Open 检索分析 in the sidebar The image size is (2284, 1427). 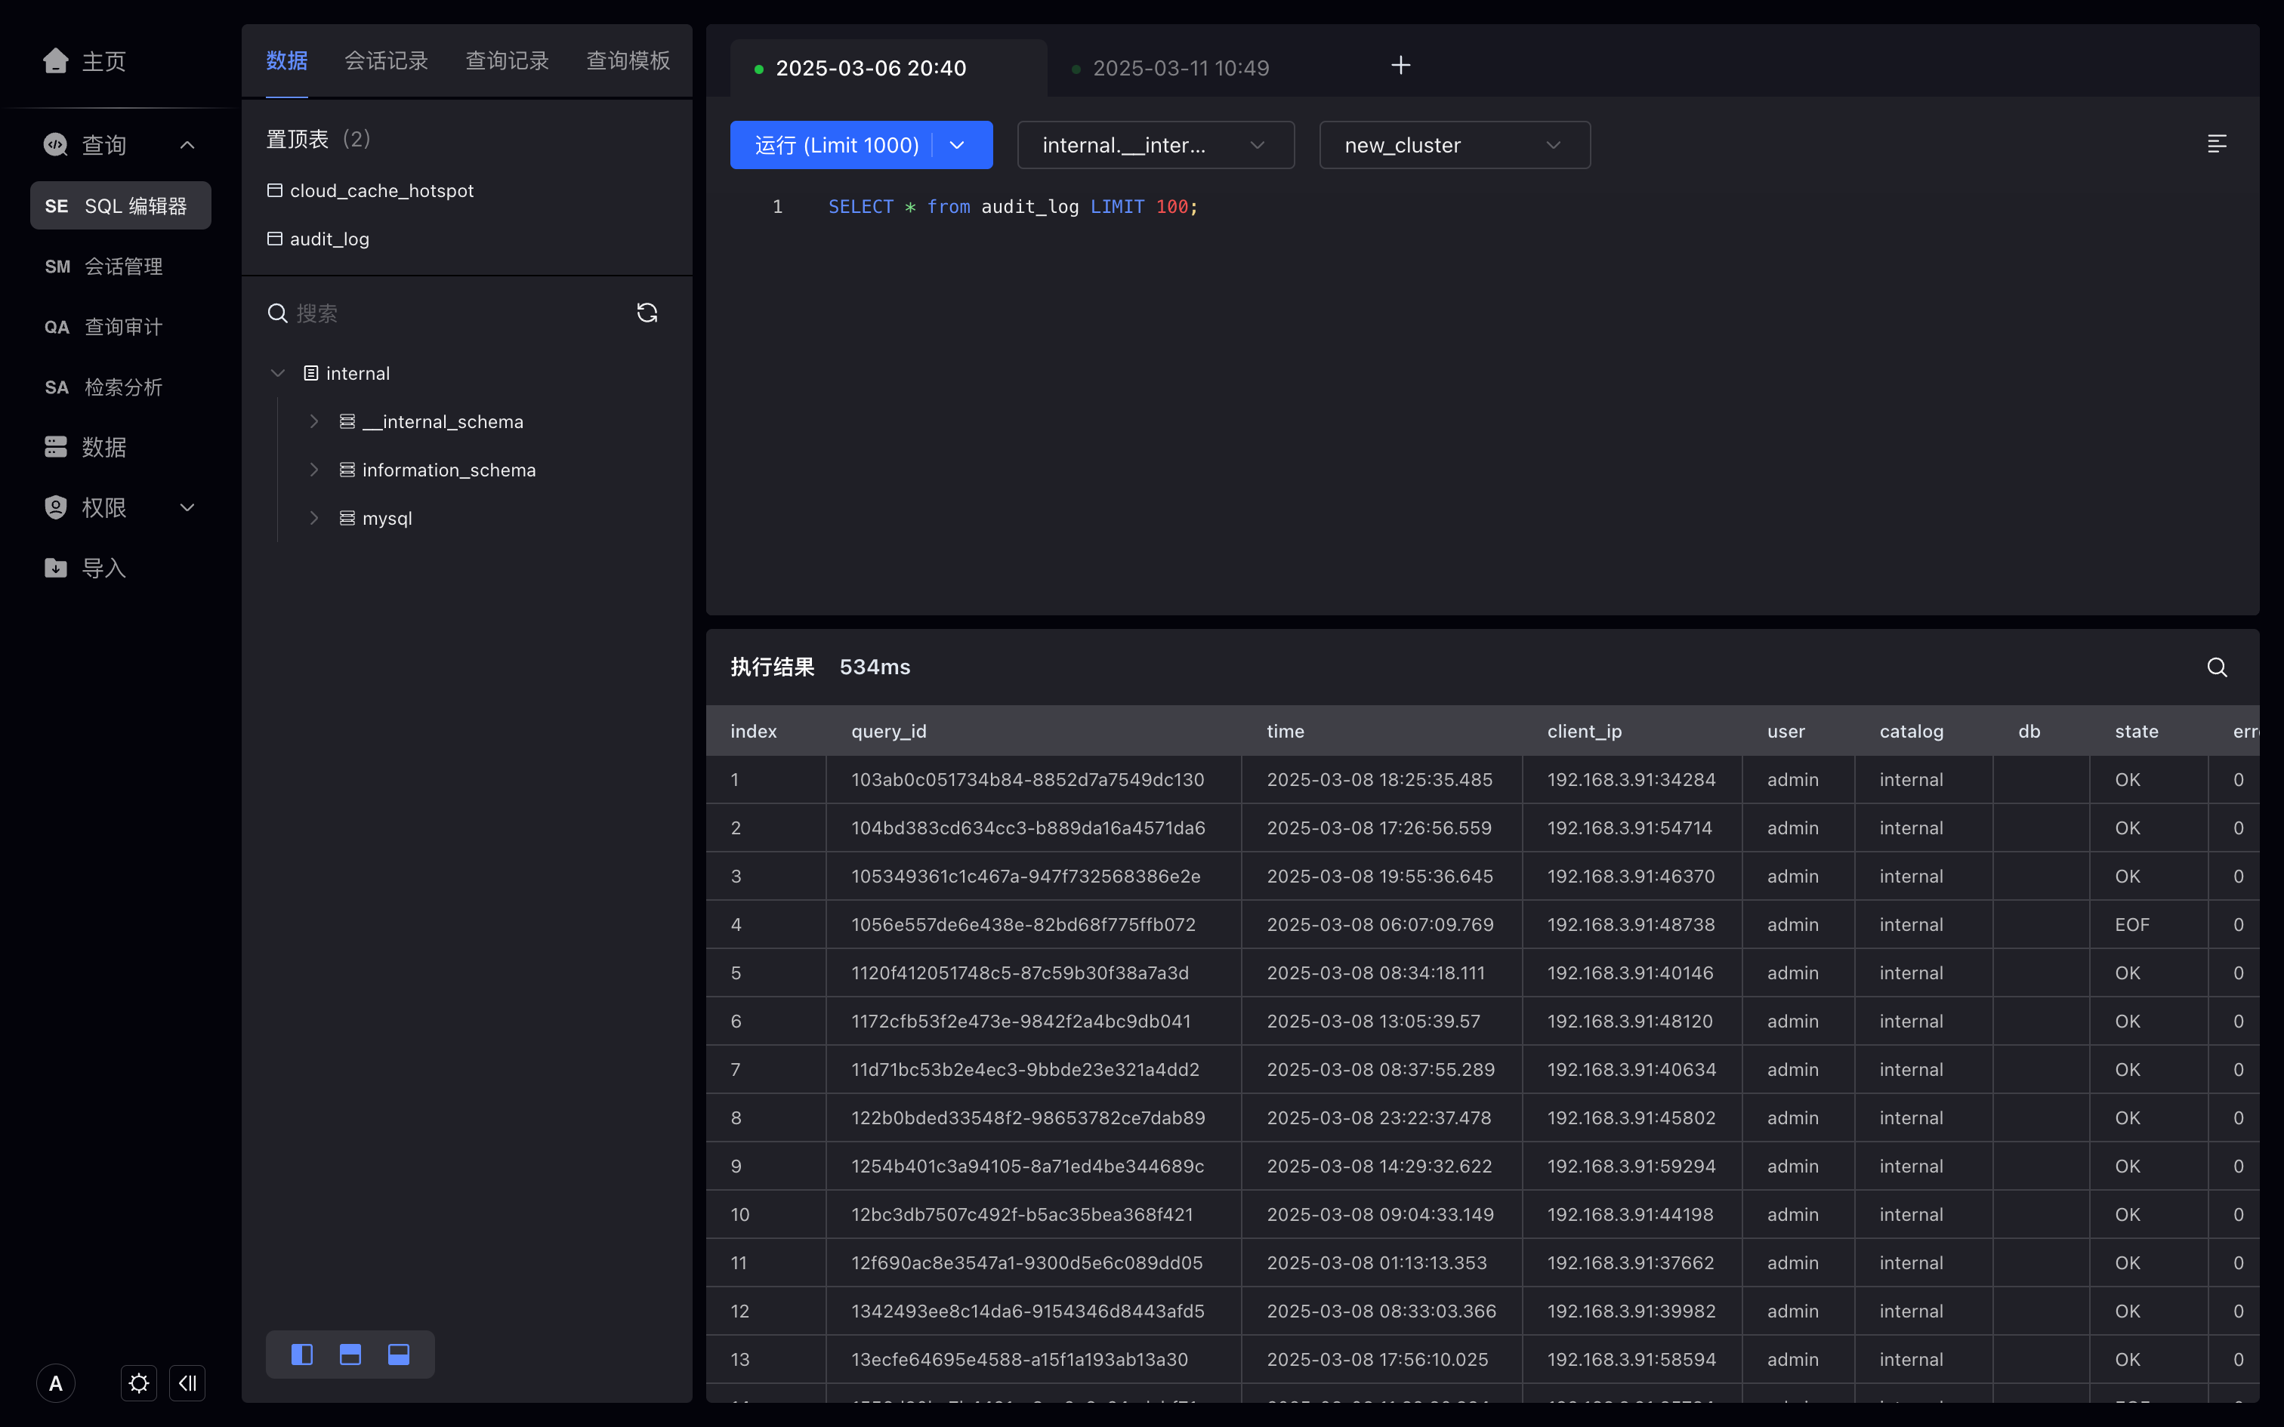[x=121, y=387]
